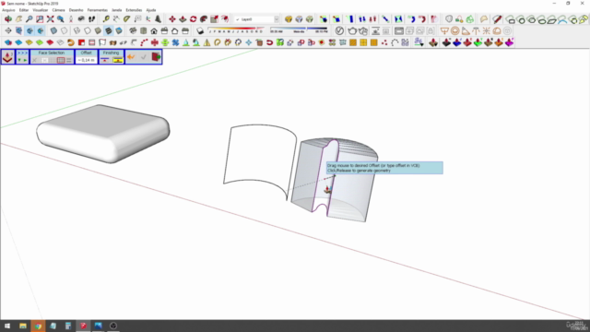This screenshot has width=590, height=332.
Task: Click the red dotted curve tool icon
Action: [x=144, y=42]
